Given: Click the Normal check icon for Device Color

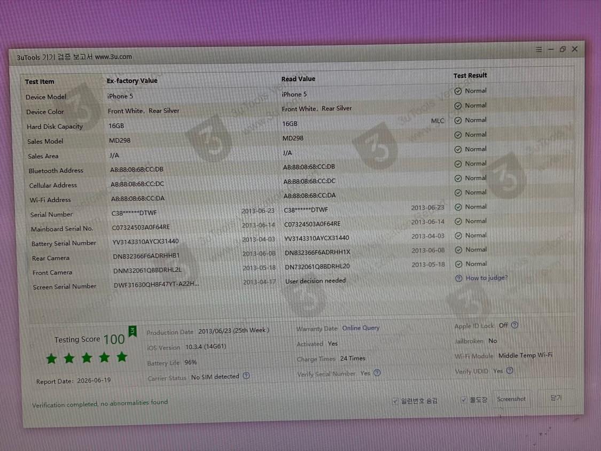Looking at the screenshot, I should 458,106.
